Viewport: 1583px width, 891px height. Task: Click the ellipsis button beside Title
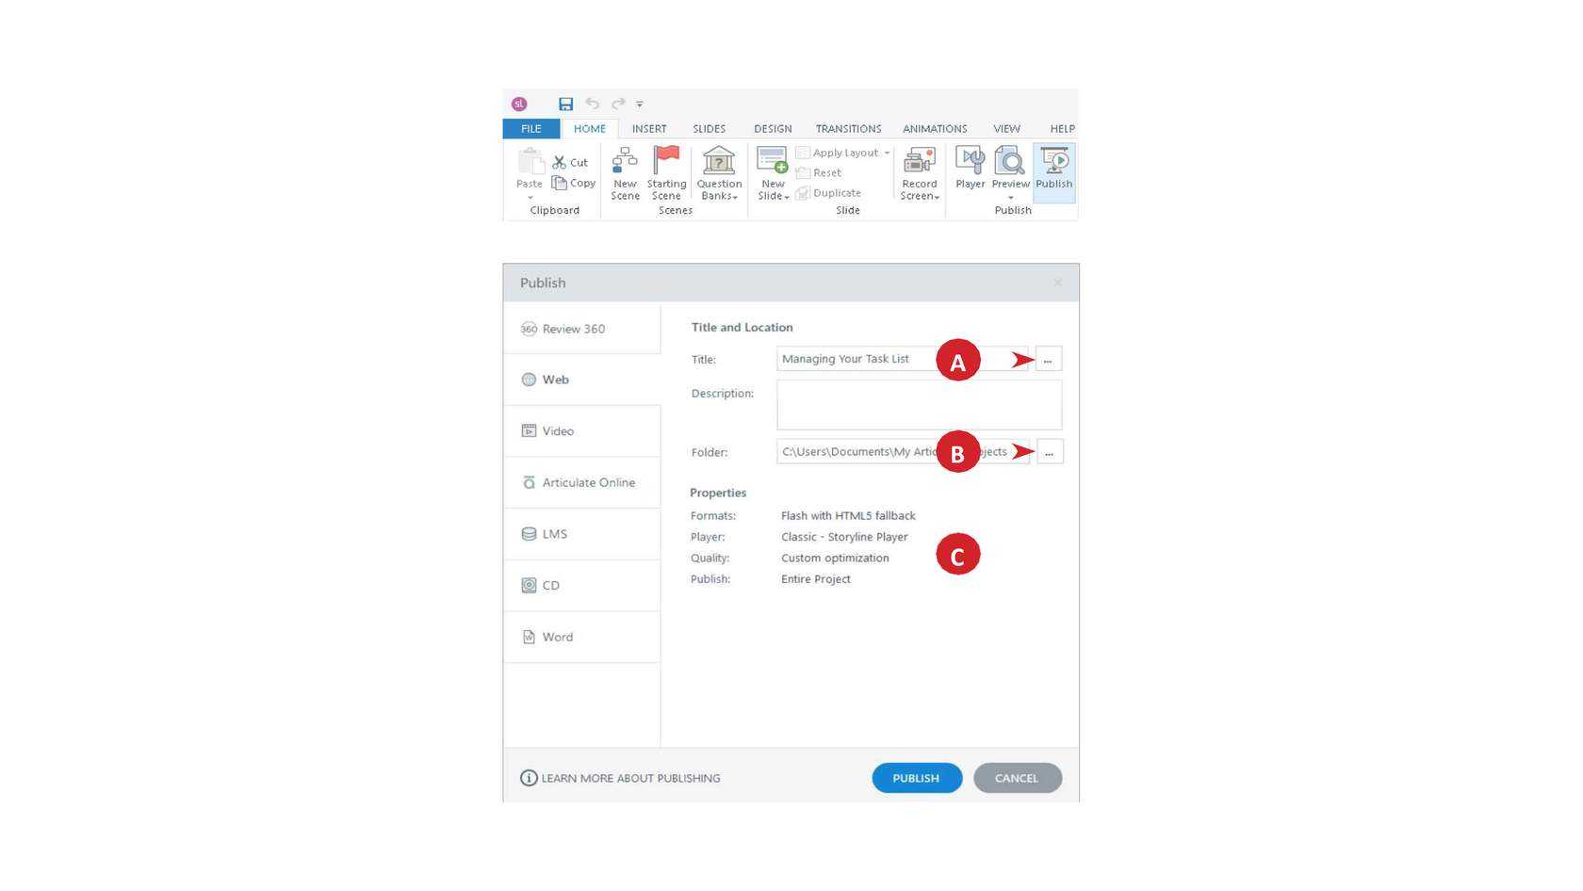[1049, 359]
